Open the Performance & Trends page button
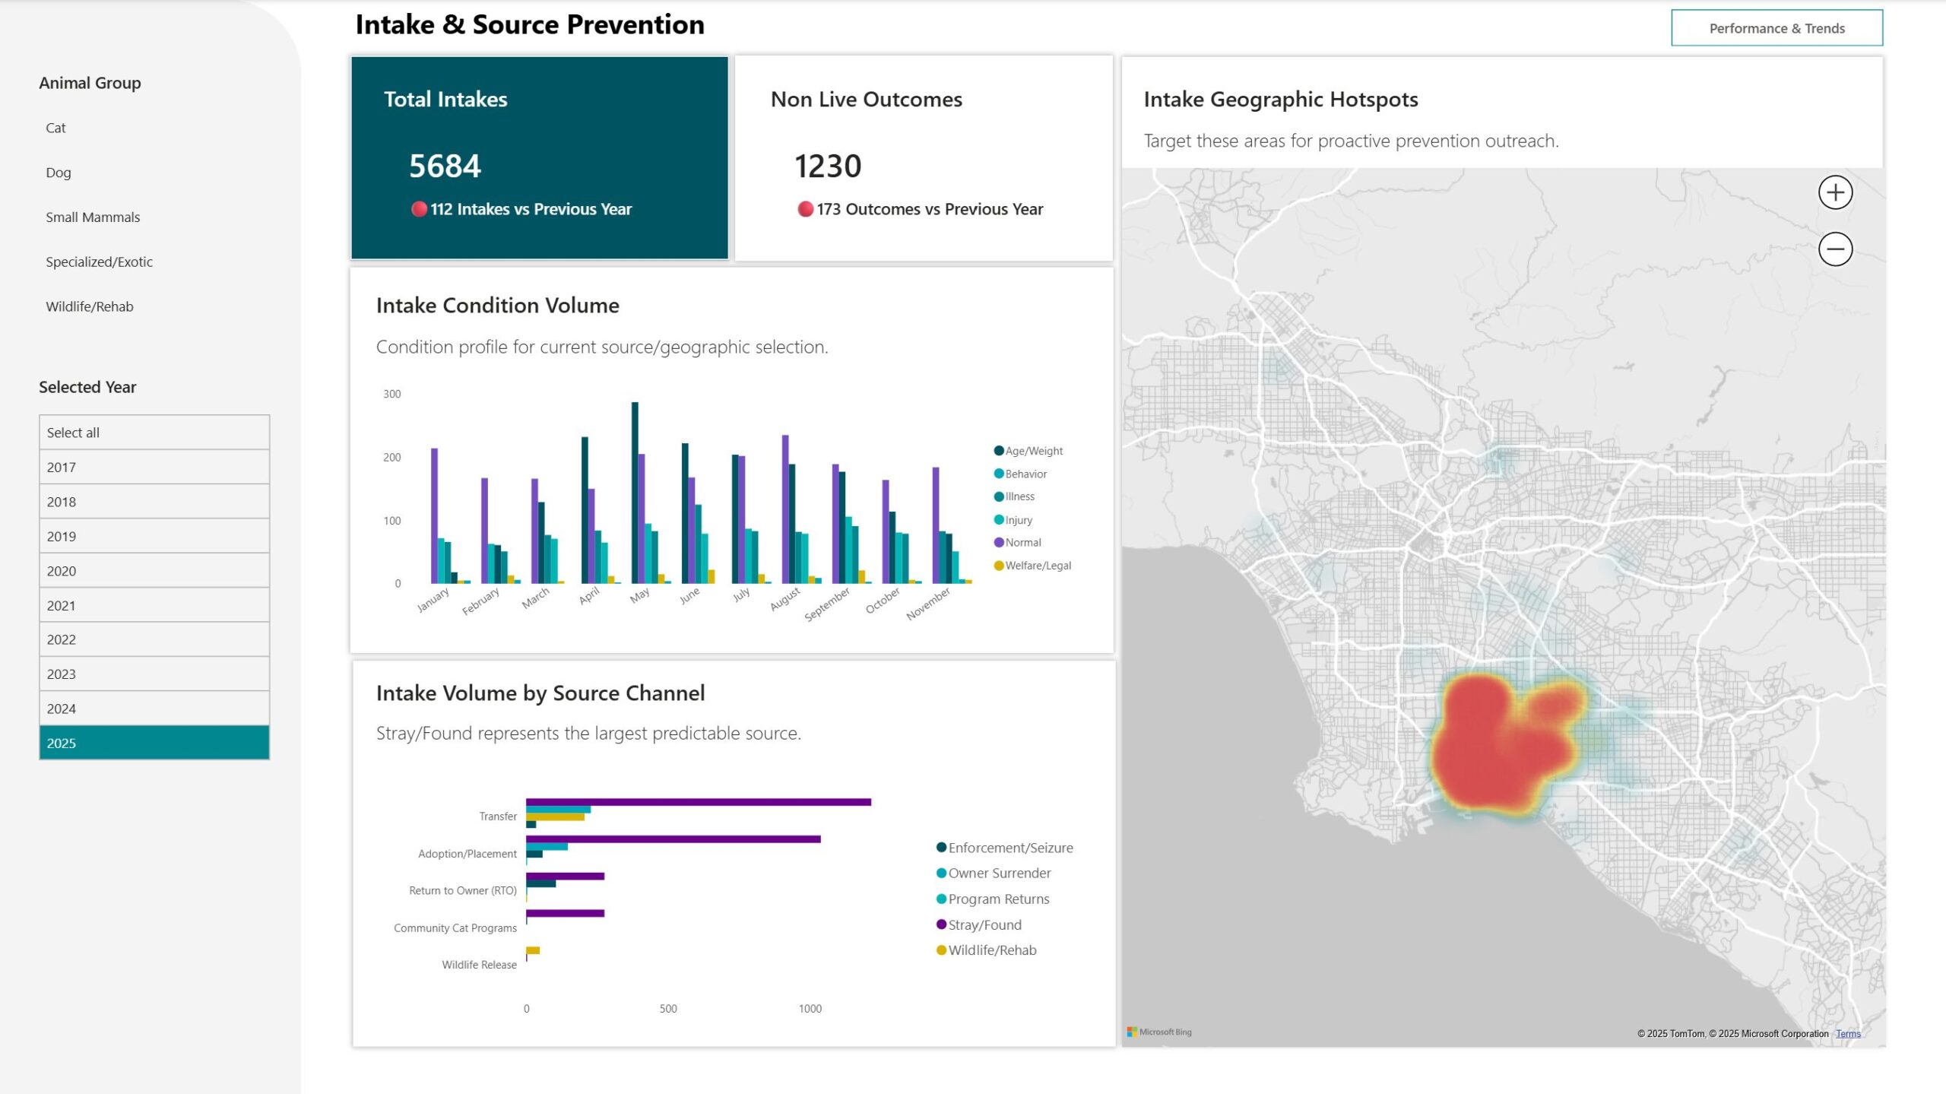This screenshot has height=1094, width=1946. click(x=1776, y=28)
